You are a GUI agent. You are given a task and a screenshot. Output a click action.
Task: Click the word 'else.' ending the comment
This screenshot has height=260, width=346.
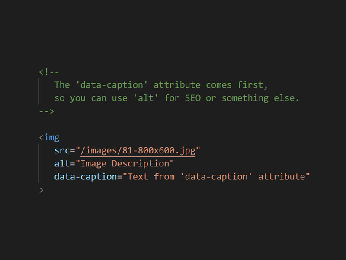[286, 98]
